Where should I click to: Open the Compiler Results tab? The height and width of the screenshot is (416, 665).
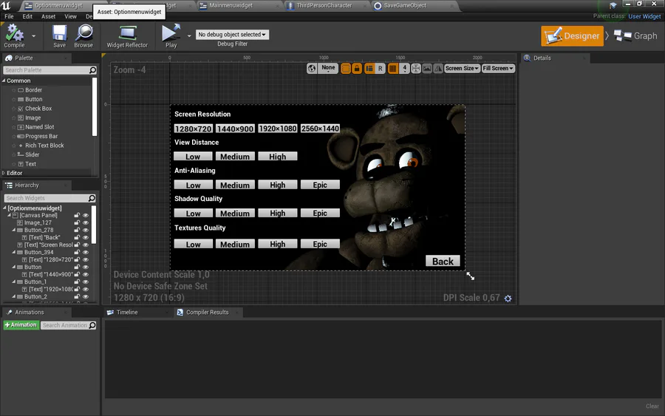[208, 313]
